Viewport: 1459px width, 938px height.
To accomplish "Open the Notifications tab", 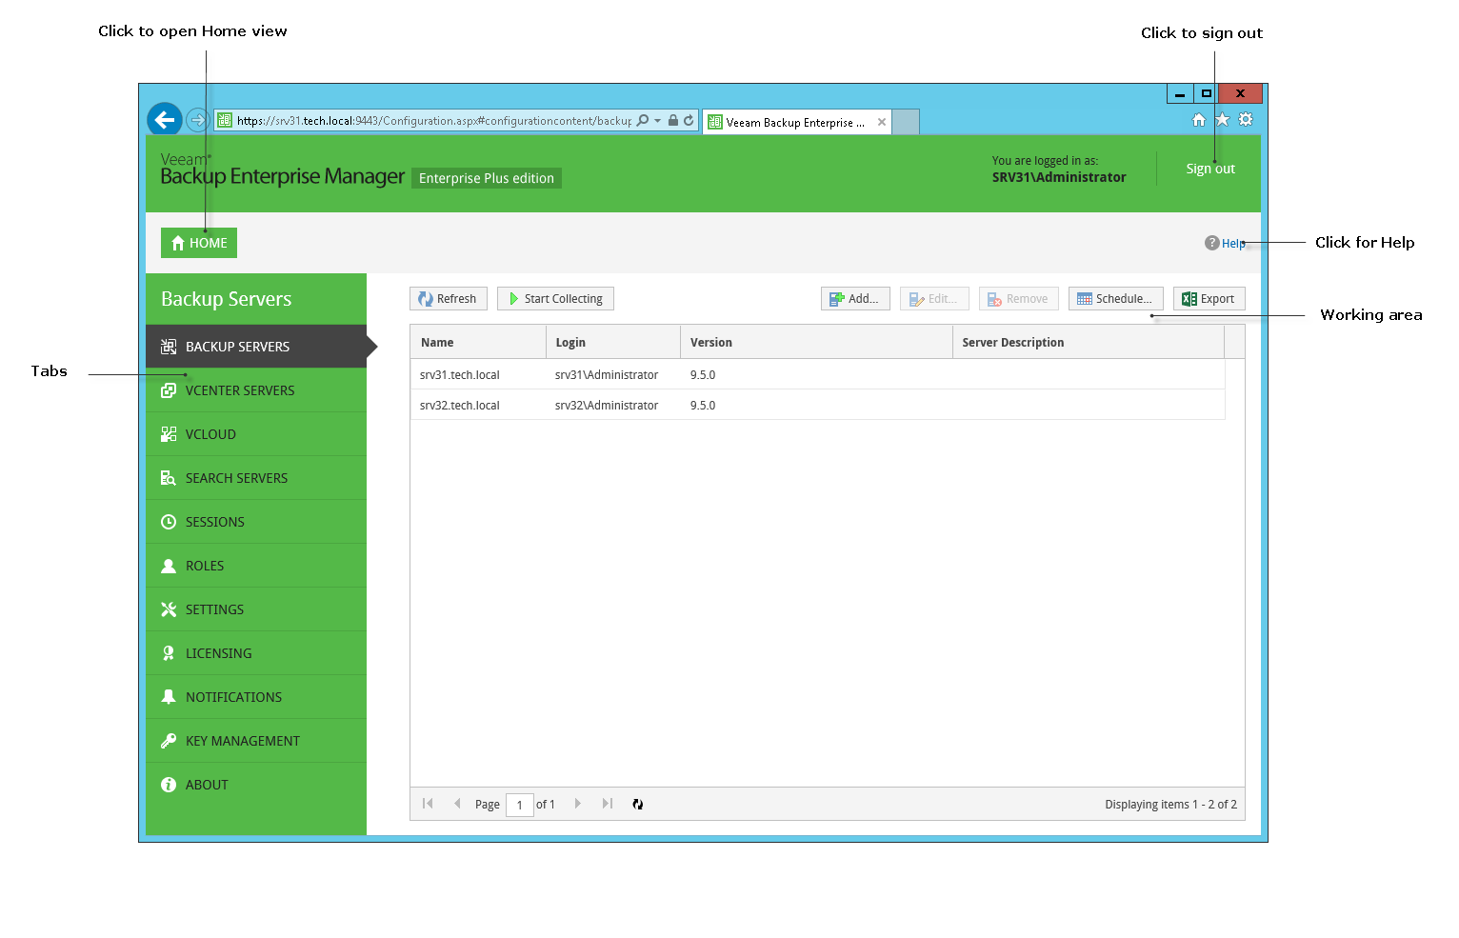I will coord(256,697).
